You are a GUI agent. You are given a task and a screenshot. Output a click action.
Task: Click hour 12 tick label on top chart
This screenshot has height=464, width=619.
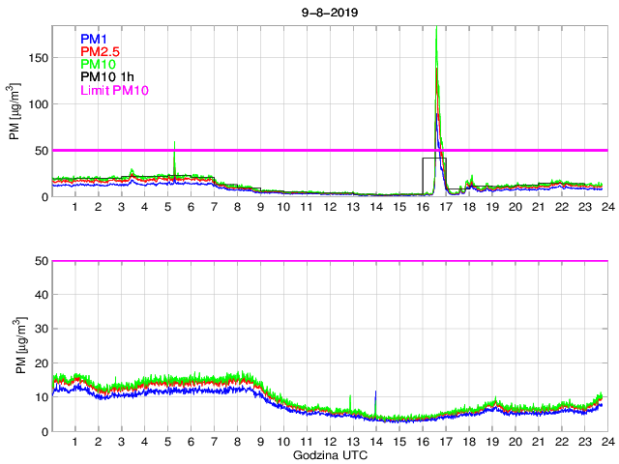[329, 208]
